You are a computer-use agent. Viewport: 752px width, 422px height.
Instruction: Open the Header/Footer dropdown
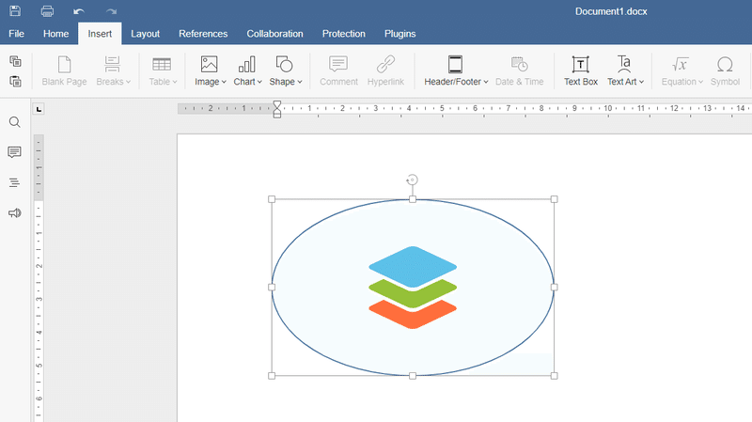coord(456,71)
